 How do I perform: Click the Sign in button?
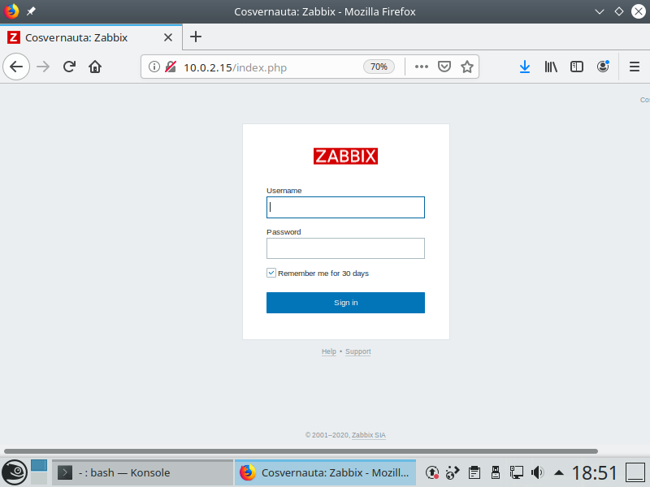(x=345, y=303)
